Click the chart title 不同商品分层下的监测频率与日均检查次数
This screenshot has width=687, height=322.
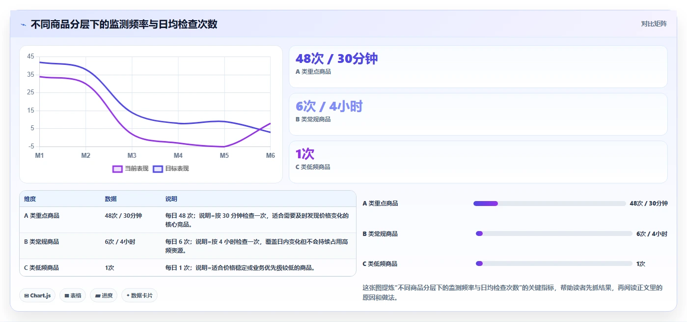pyautogui.click(x=124, y=24)
